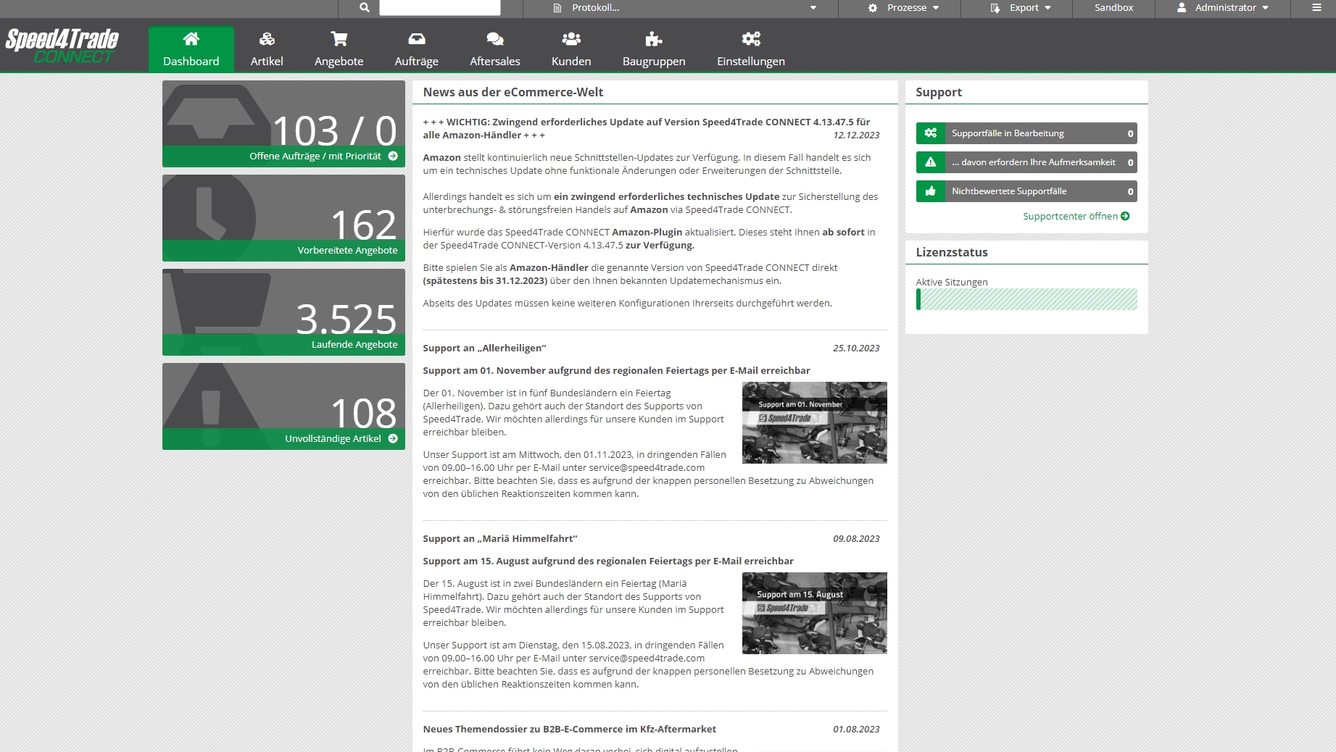1336x752 pixels.
Task: Click the Protokoll document icon
Action: (x=557, y=8)
